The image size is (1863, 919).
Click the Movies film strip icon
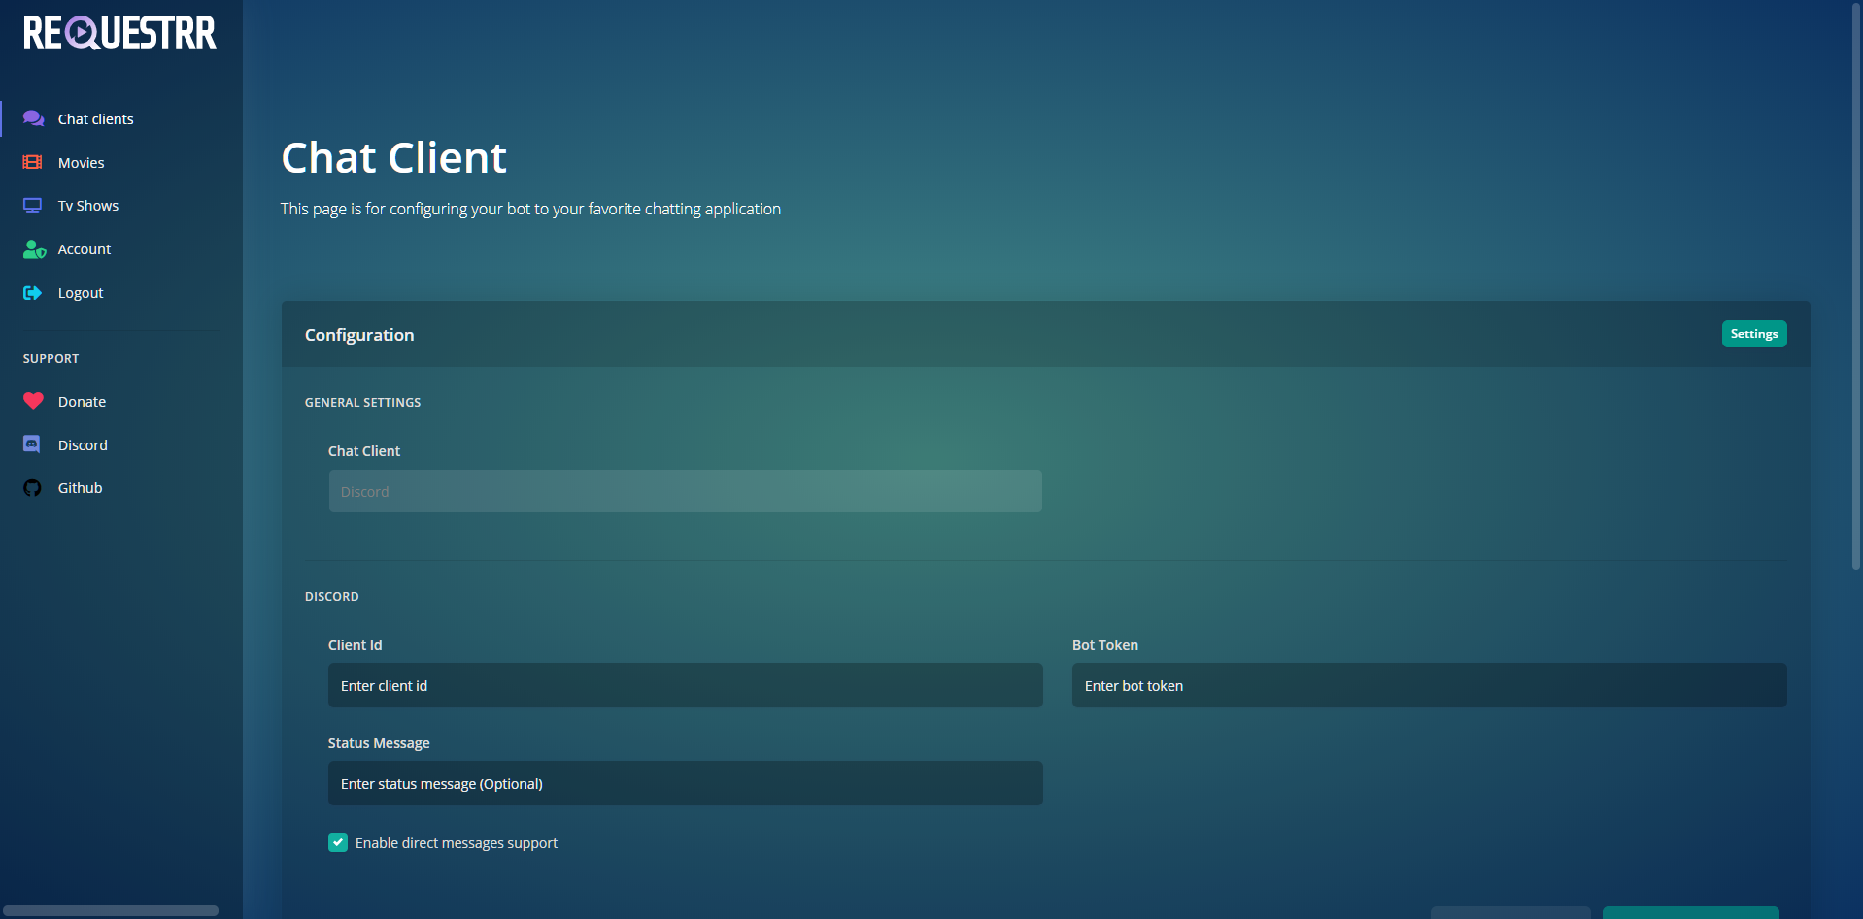32,162
